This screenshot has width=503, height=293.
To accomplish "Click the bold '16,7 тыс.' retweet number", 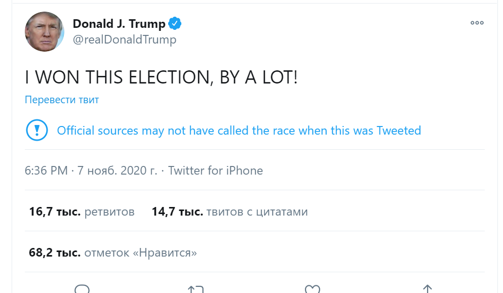I will click(55, 212).
